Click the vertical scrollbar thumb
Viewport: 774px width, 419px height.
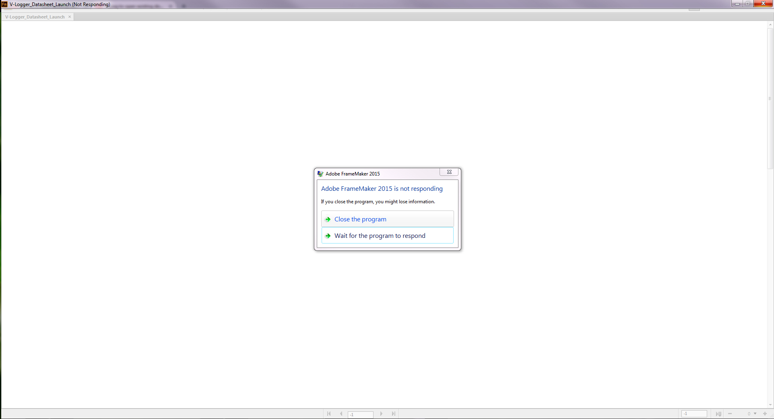(x=770, y=98)
